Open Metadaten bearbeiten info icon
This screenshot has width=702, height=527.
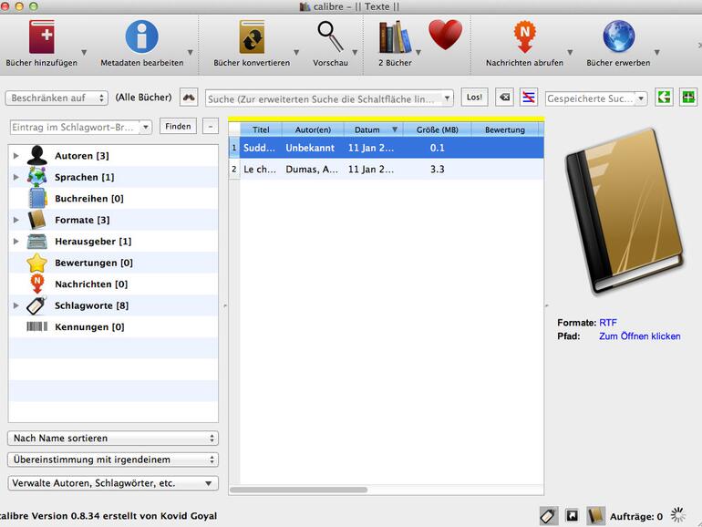[142, 36]
